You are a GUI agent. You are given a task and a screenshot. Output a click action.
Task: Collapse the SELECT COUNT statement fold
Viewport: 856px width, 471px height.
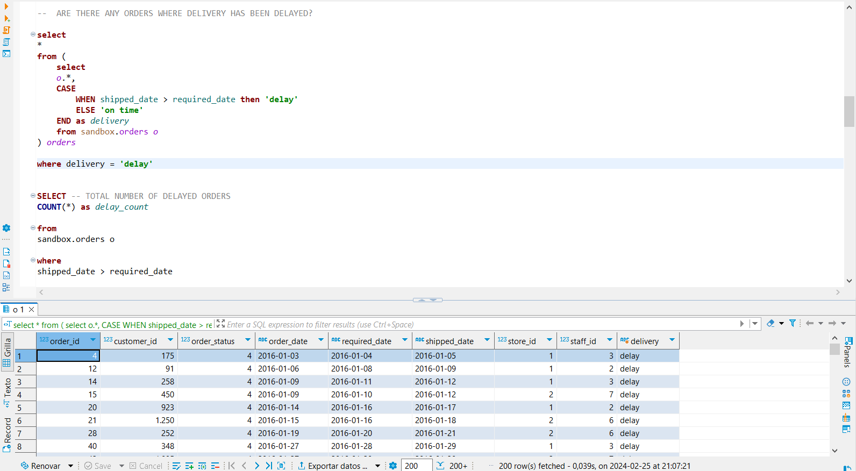(x=33, y=196)
